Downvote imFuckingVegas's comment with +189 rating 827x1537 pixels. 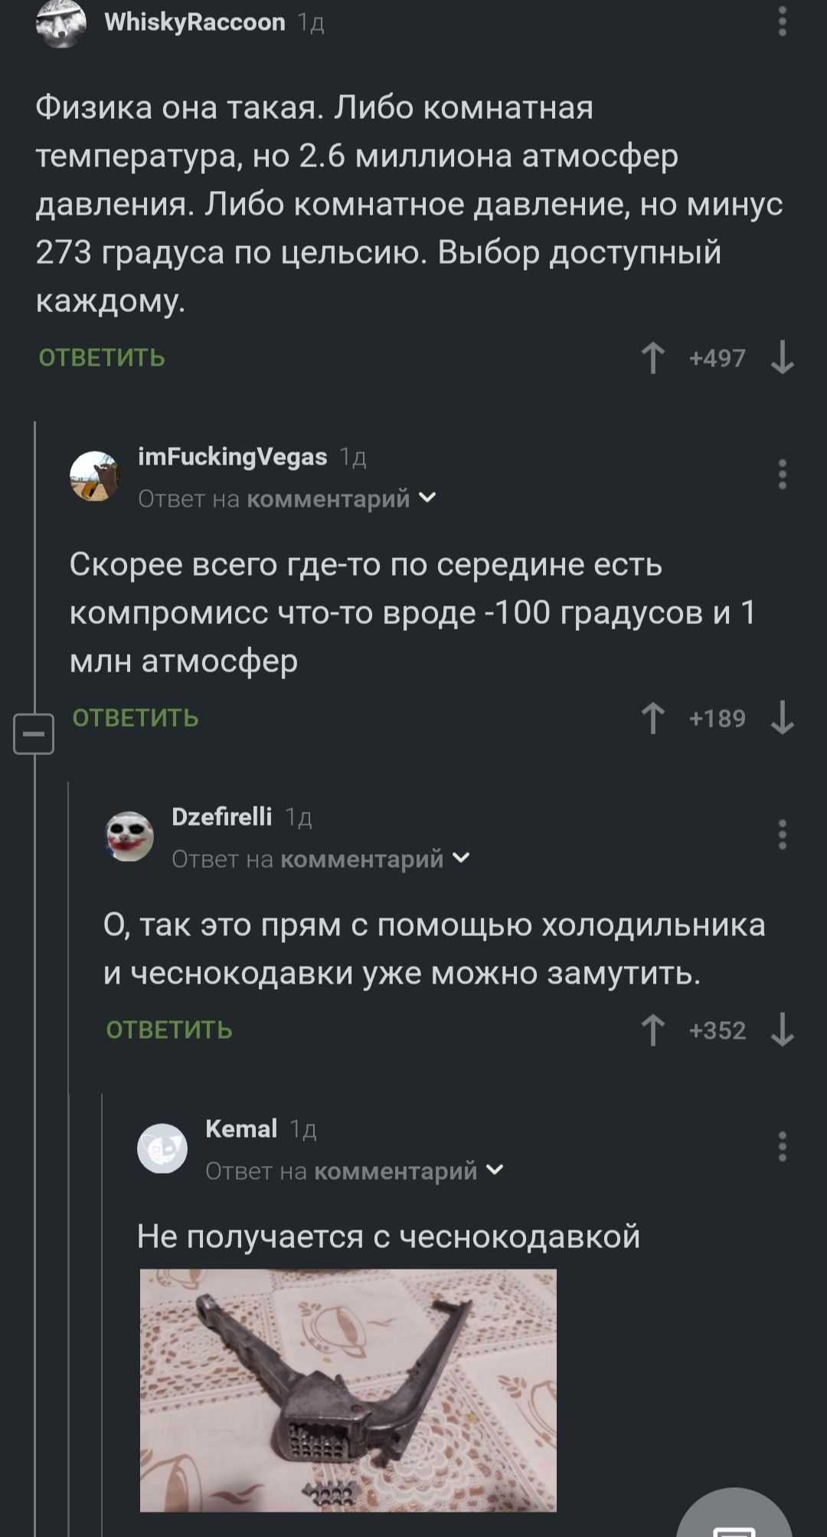tap(782, 718)
